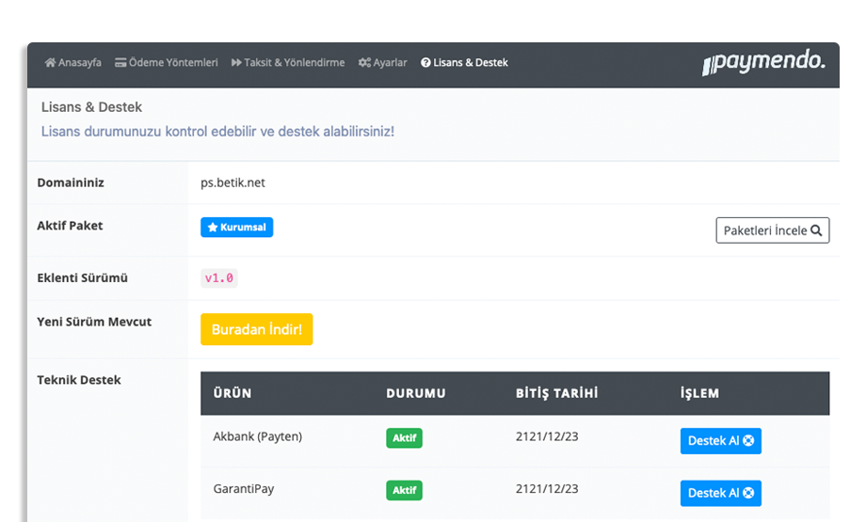Screen dimensions: 866x522
Task: Click the 2121/12/23 date in GarantiPay row
Action: 547,489
